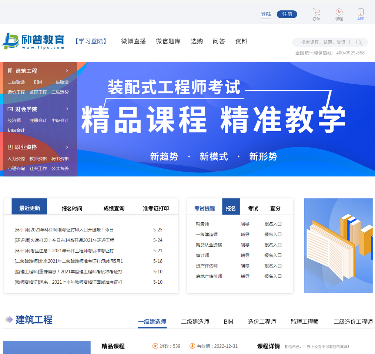Viewport: 375px width, 354px height.
Task: Open the APP phone icon
Action: coord(361,12)
